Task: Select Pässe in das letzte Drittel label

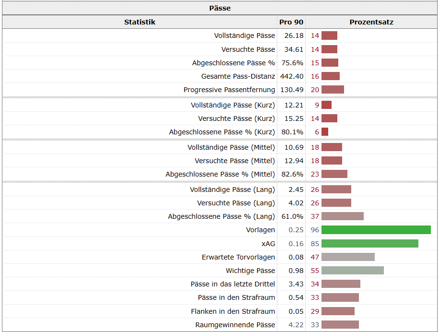Action: 233,285
